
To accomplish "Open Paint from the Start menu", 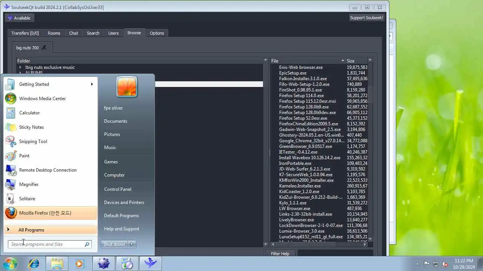I will pyautogui.click(x=50, y=156).
